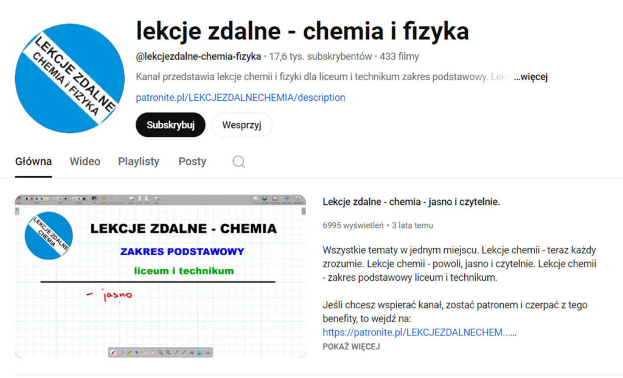This screenshot has height=378, width=623.
Task: Click the Subskrybuj button
Action: tap(170, 125)
